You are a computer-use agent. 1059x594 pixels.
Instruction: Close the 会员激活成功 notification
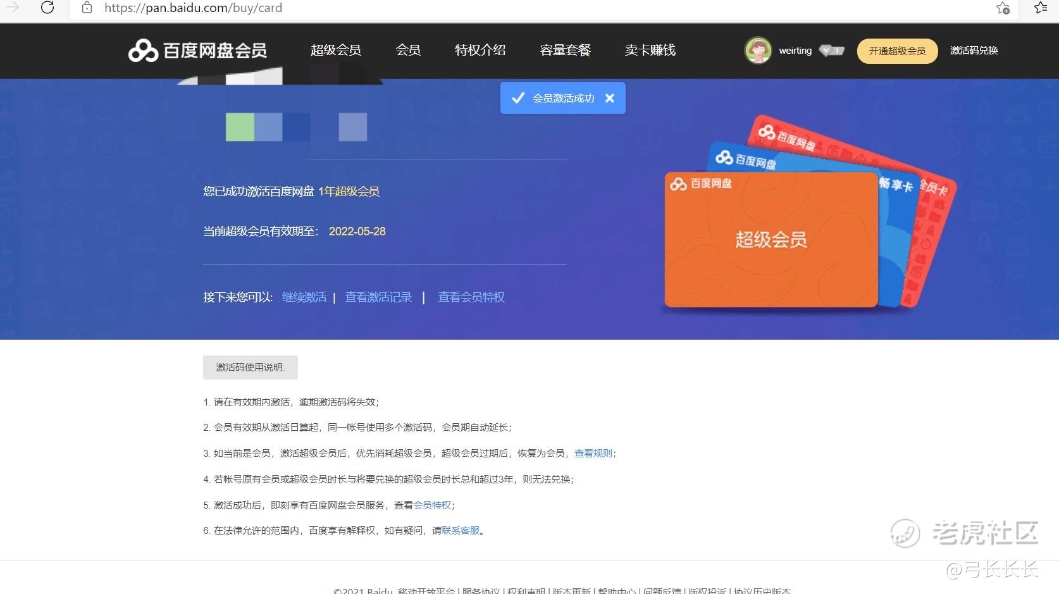(610, 98)
